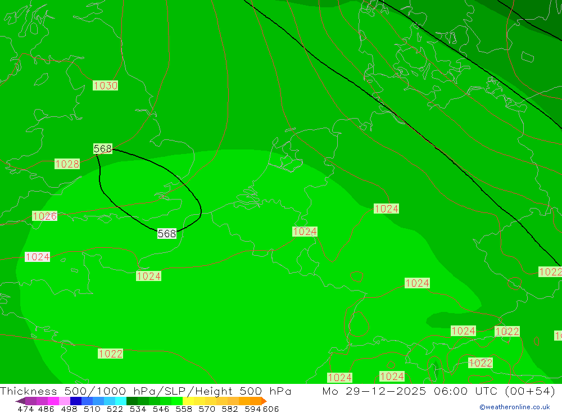Click the 486 legend scale value
The image size is (562, 412).
pyautogui.click(x=46, y=409)
